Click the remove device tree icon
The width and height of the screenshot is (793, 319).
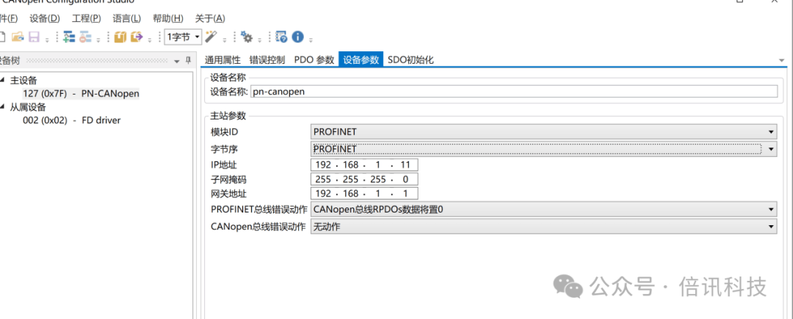point(85,37)
